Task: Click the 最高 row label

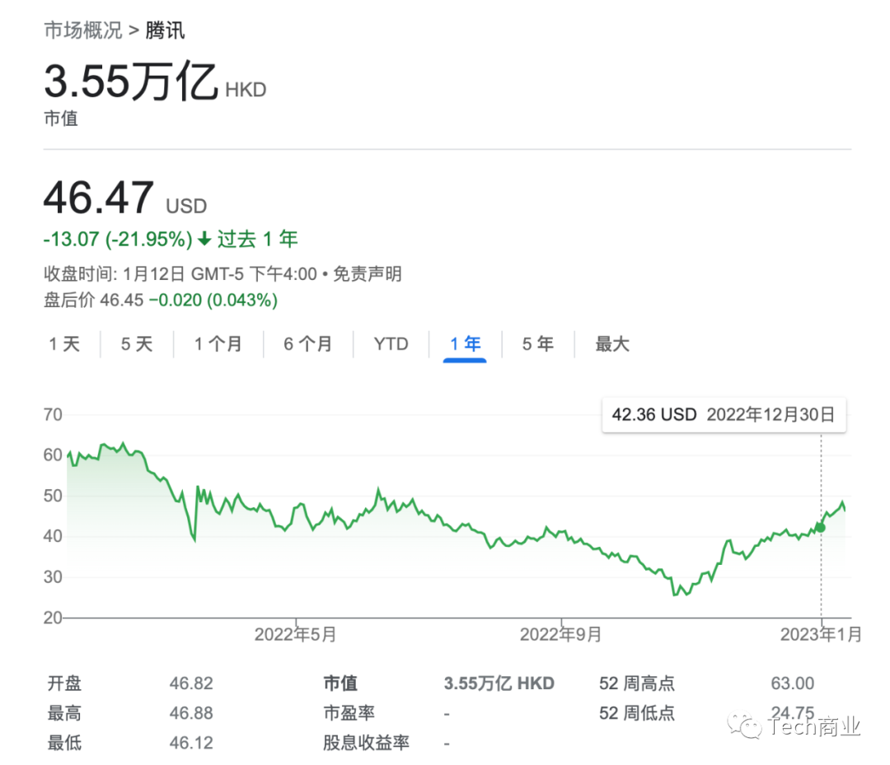Action: tap(64, 713)
